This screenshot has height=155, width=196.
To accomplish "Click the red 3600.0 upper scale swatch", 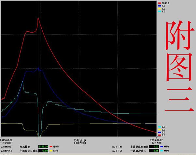I will pos(160,3).
